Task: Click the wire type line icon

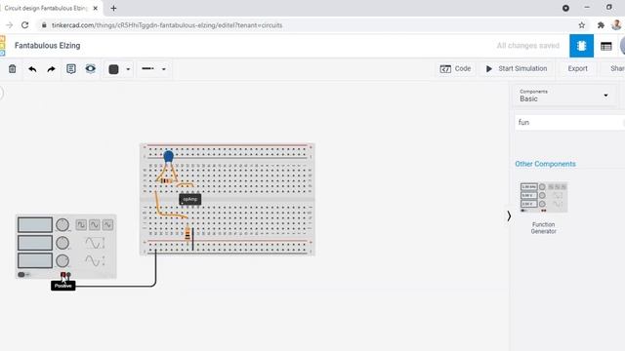Action: (x=147, y=69)
